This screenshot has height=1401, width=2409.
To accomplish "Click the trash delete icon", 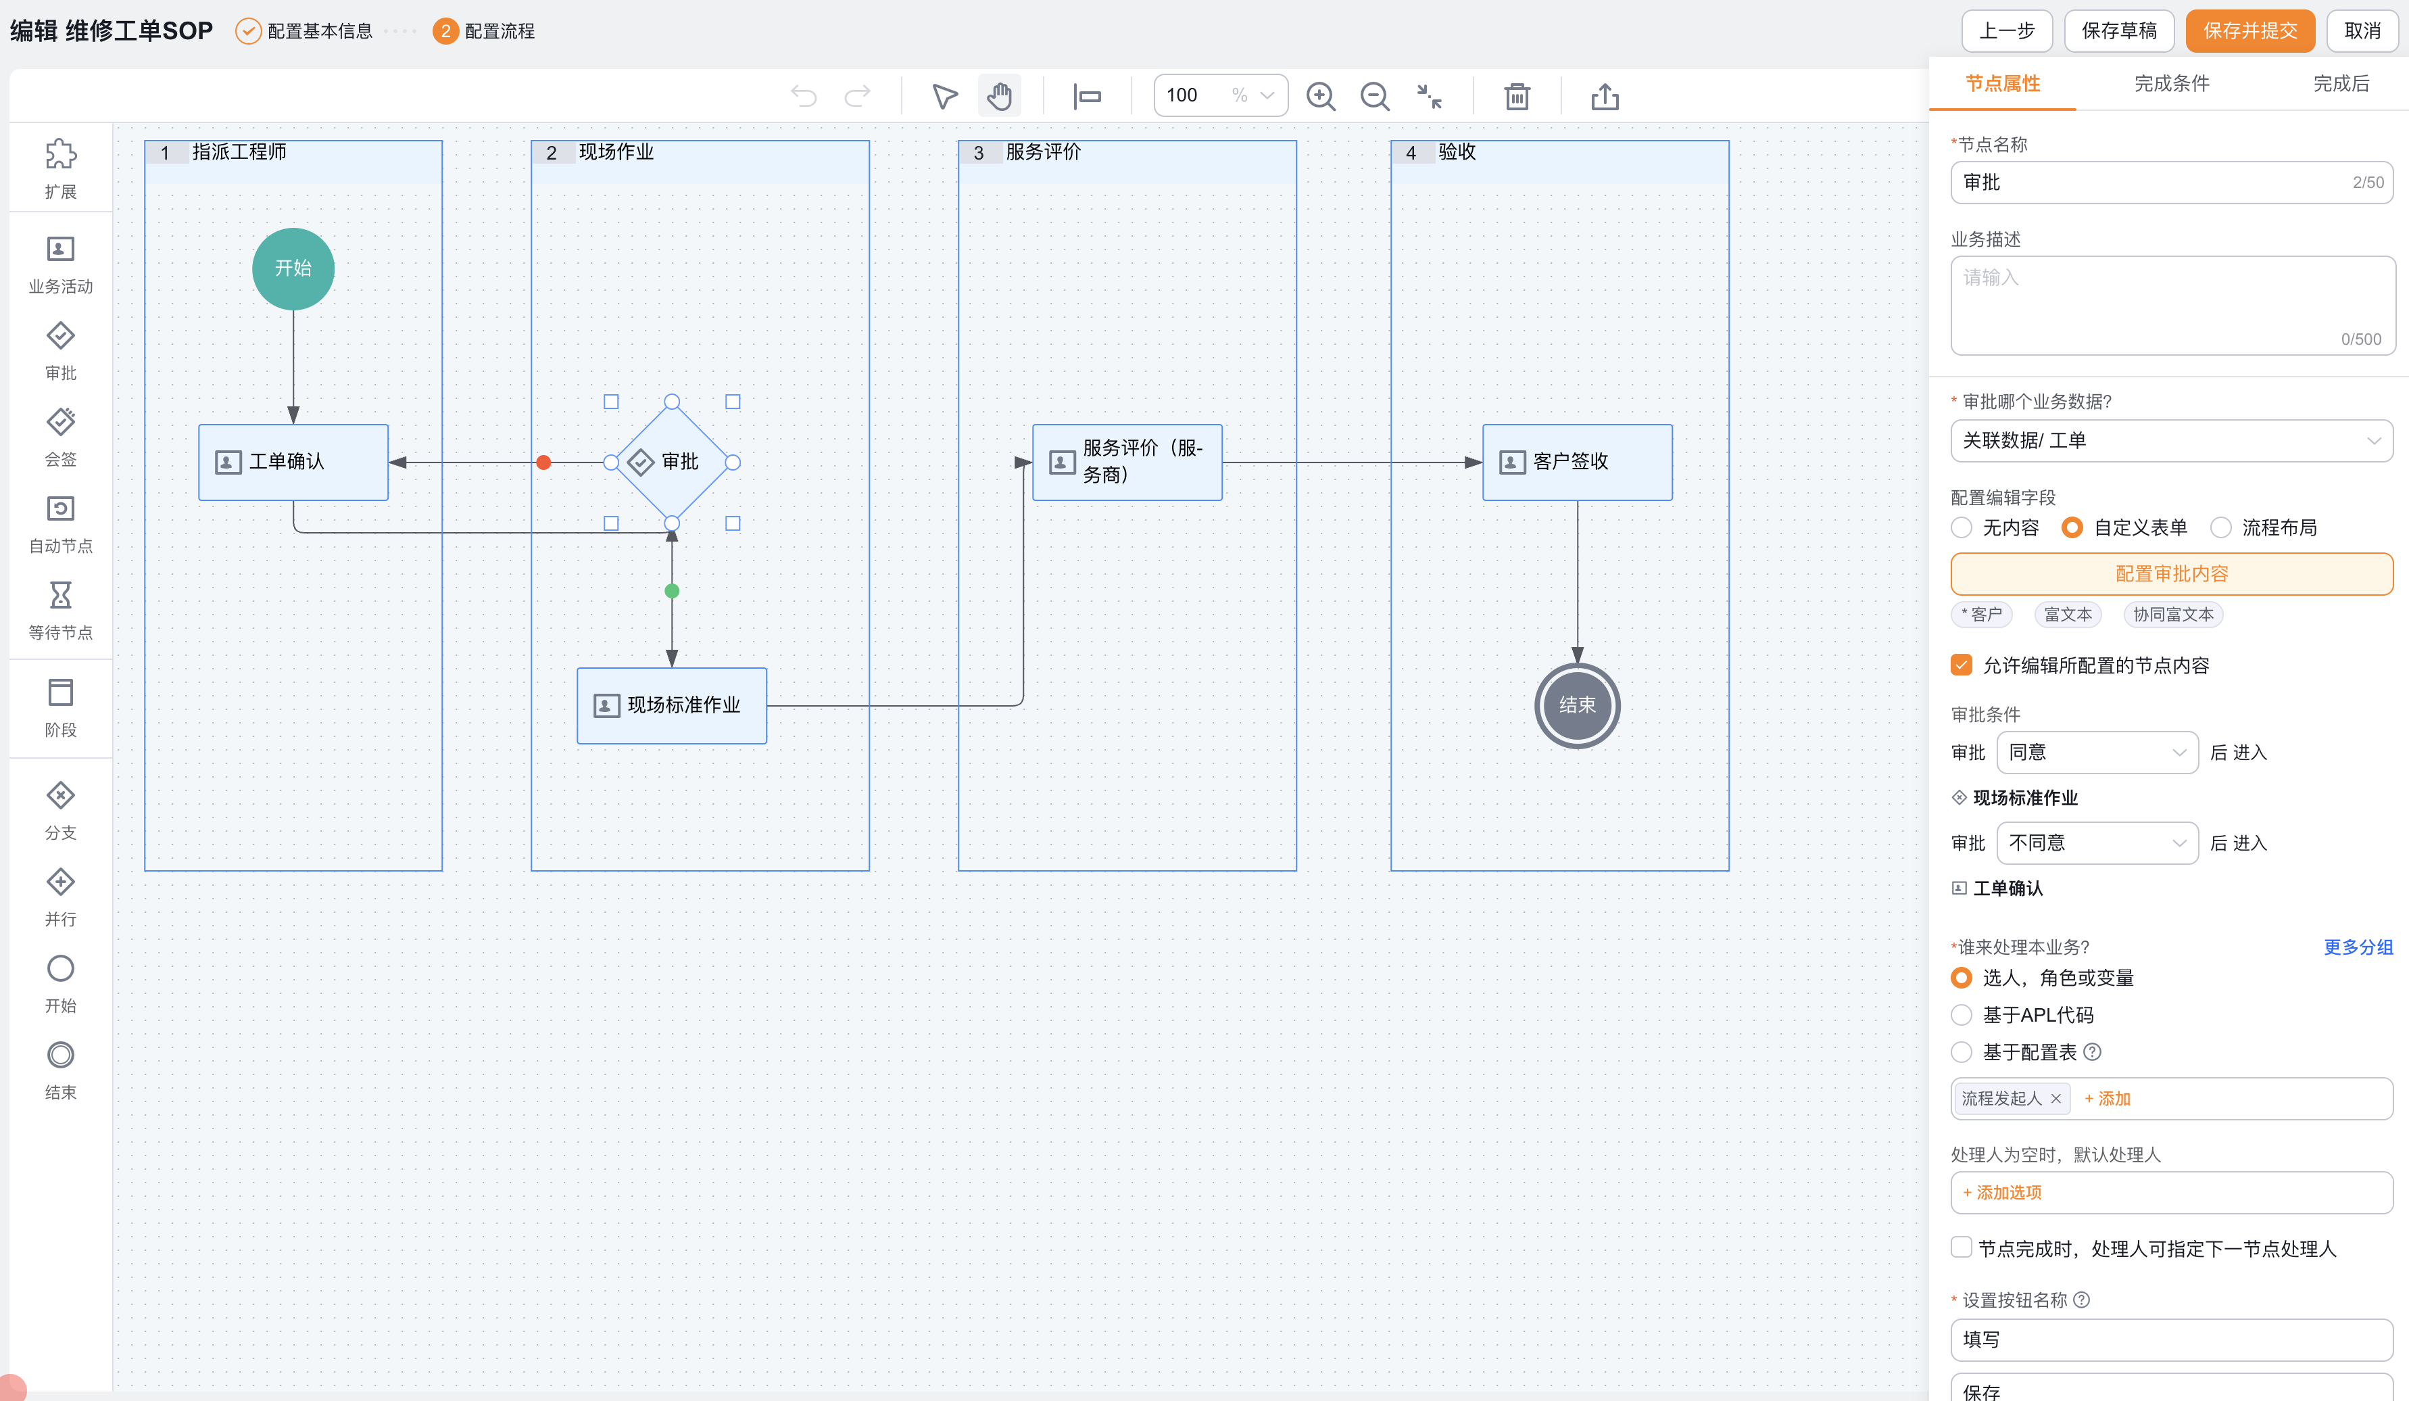I will (1516, 95).
